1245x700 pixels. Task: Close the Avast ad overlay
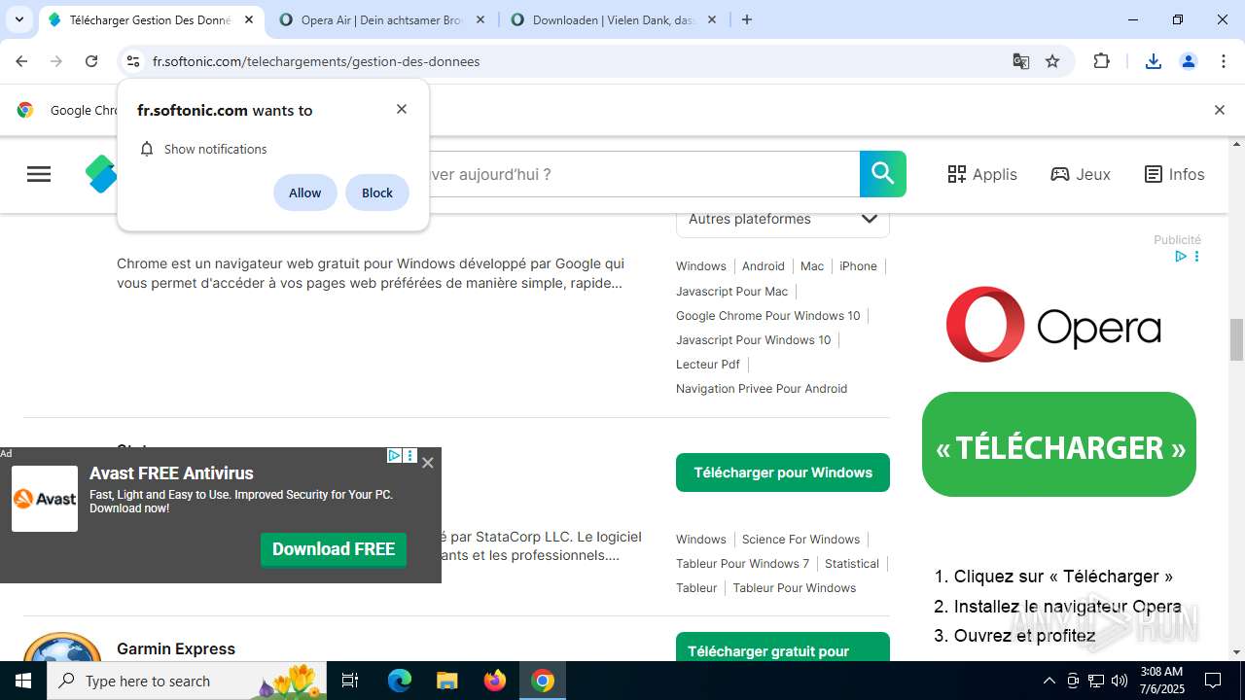pos(428,463)
